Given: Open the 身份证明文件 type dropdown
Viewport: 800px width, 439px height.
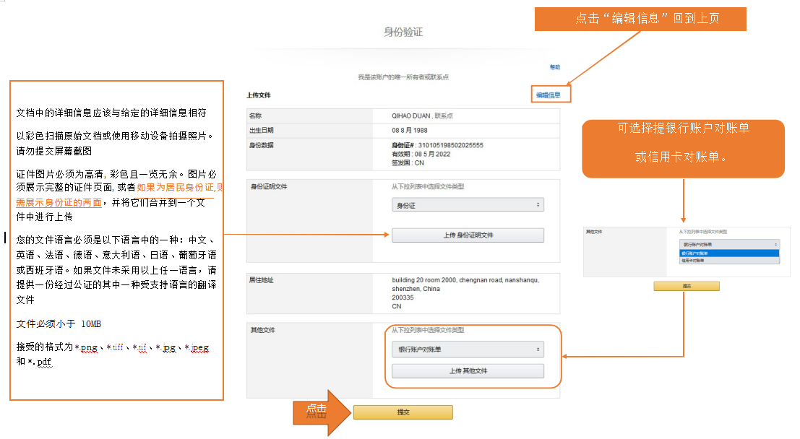Looking at the screenshot, I should click(x=468, y=204).
